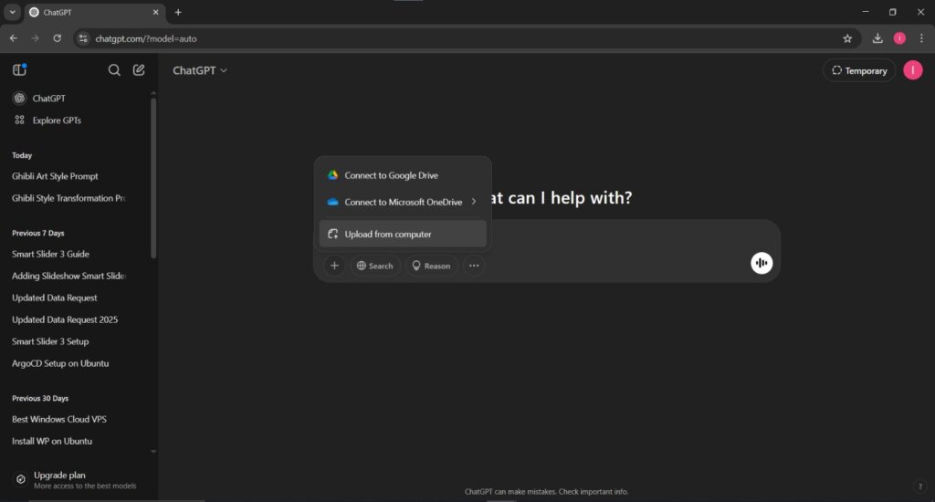
Task: Open the tab search dropdown arrow
Action: tap(12, 12)
